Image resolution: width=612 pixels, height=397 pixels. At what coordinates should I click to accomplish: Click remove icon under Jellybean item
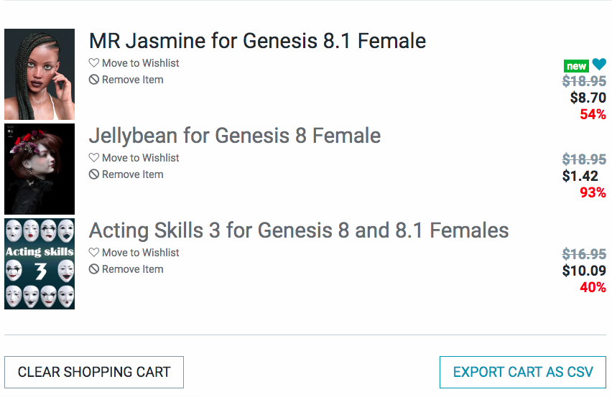94,174
